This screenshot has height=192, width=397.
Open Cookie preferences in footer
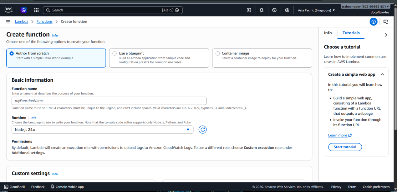[376, 187]
